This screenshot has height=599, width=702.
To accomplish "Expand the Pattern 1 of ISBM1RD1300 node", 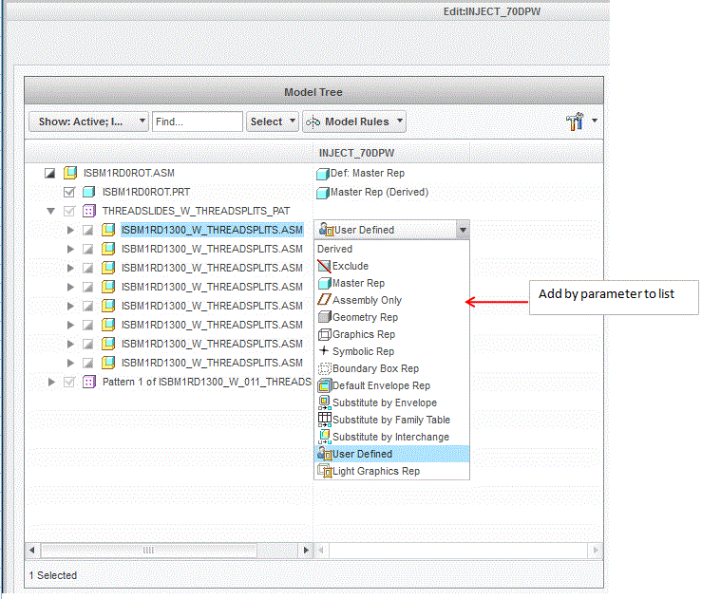I will [x=51, y=382].
